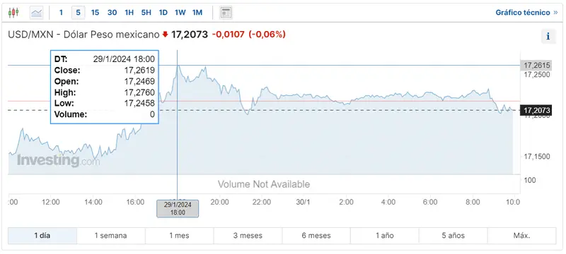Open the news table icon in toolbar
Viewport: 566px width, 254px height.
[x=226, y=13]
